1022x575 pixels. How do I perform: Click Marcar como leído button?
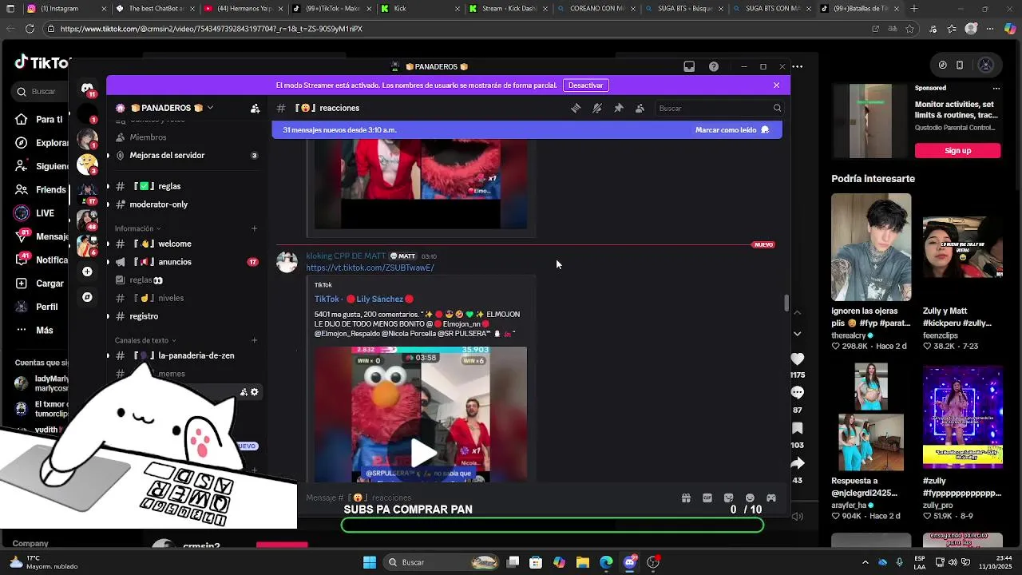(731, 129)
